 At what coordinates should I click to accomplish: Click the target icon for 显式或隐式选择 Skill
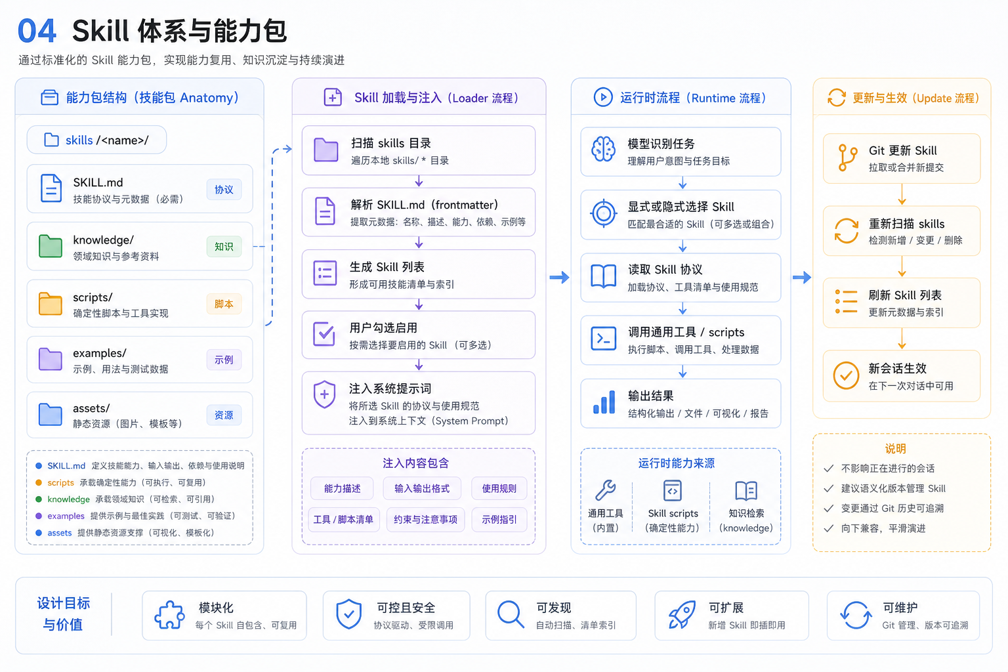pos(604,213)
